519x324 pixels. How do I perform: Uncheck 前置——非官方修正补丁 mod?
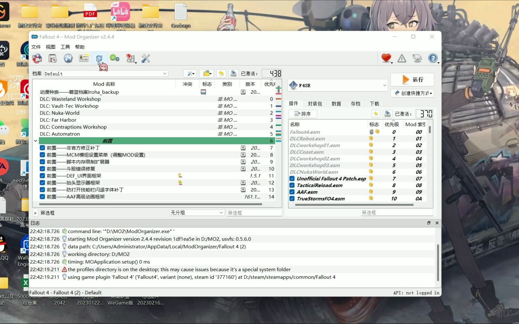[42, 148]
